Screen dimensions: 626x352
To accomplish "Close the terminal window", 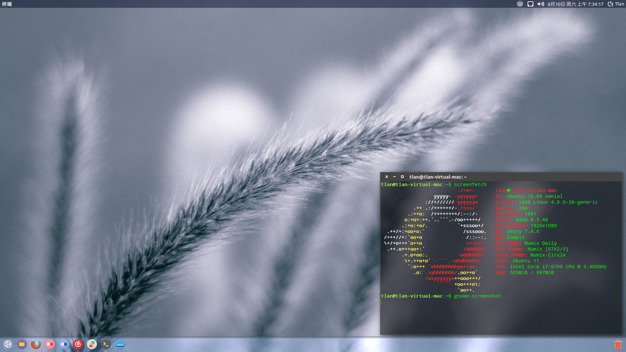I will pos(387,177).
